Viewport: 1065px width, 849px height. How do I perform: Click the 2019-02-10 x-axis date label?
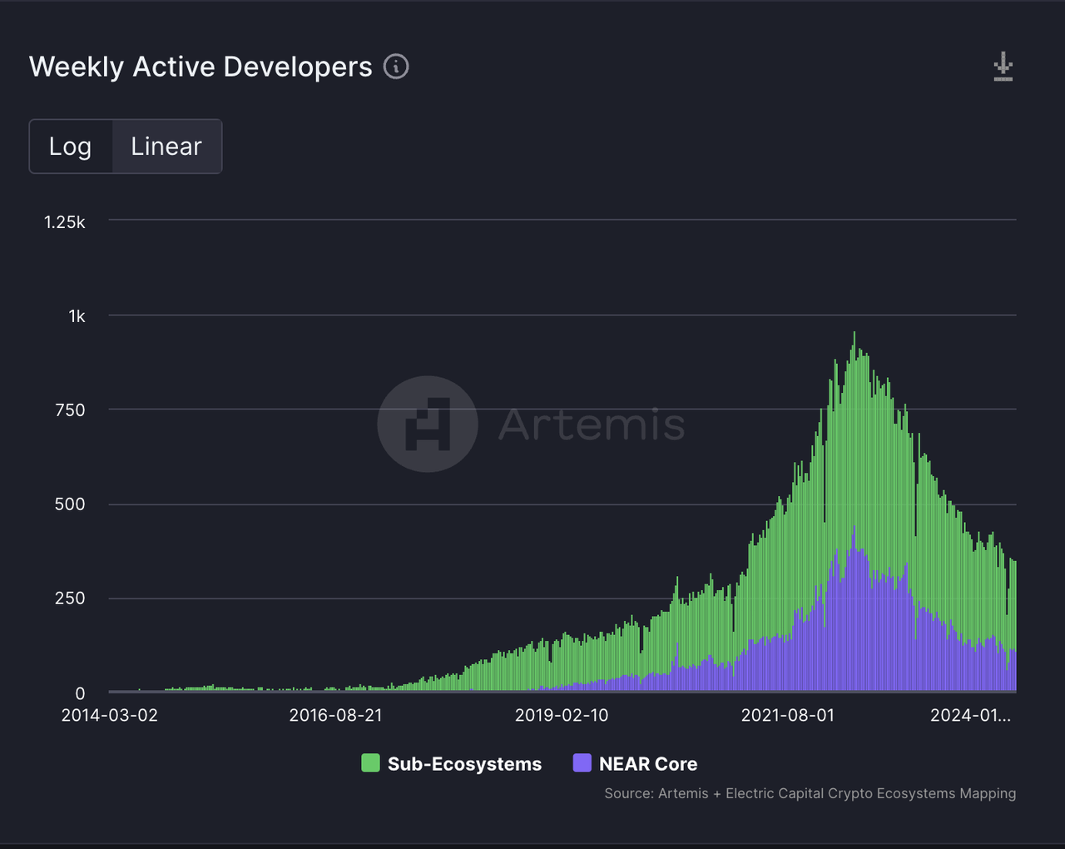(562, 715)
